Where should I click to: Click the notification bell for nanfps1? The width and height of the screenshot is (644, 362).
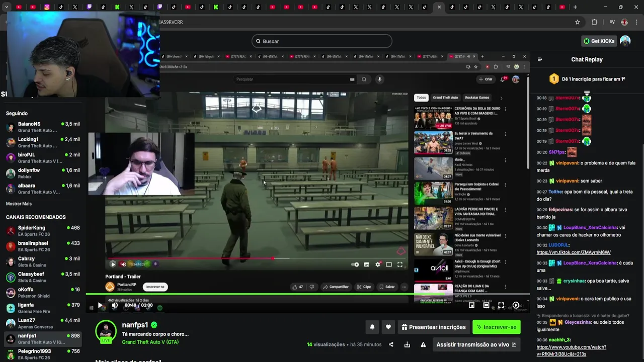pyautogui.click(x=372, y=327)
